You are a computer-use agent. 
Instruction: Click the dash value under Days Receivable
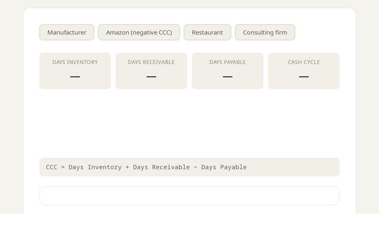(x=151, y=76)
